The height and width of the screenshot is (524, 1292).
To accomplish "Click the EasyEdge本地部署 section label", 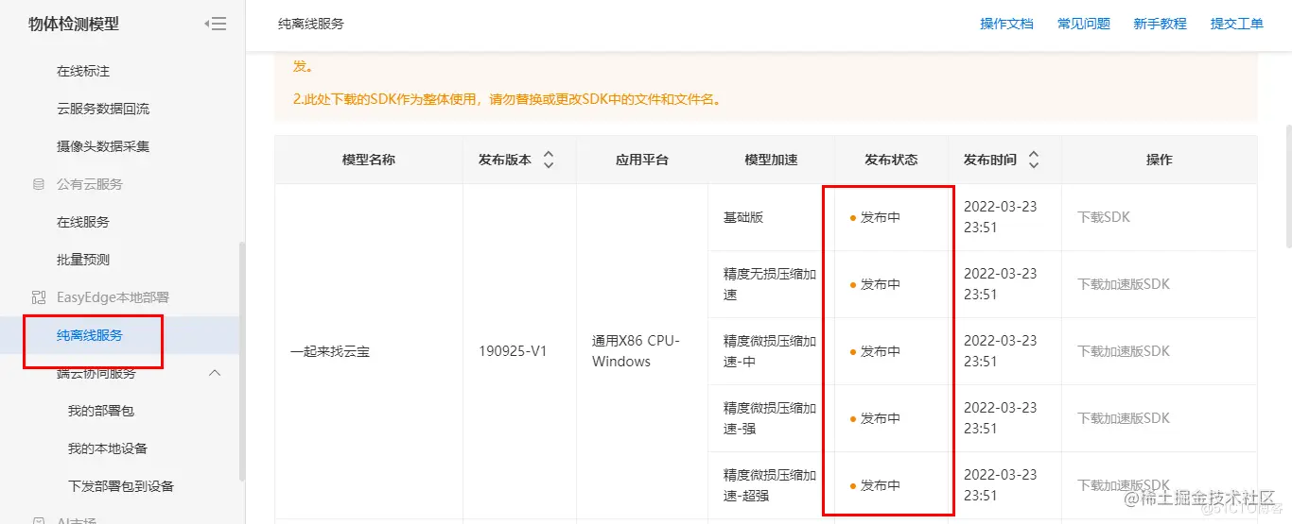I will point(113,297).
